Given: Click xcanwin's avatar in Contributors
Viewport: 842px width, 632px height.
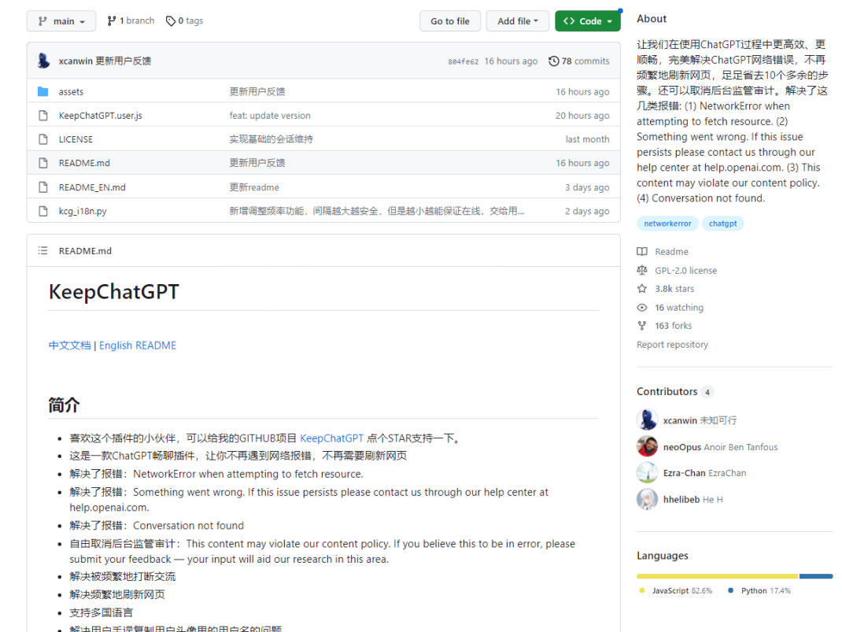Looking at the screenshot, I should click(647, 420).
